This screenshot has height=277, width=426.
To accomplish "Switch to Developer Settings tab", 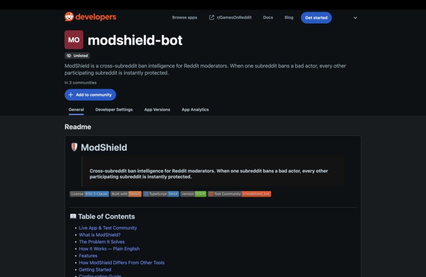I will coord(114,109).
